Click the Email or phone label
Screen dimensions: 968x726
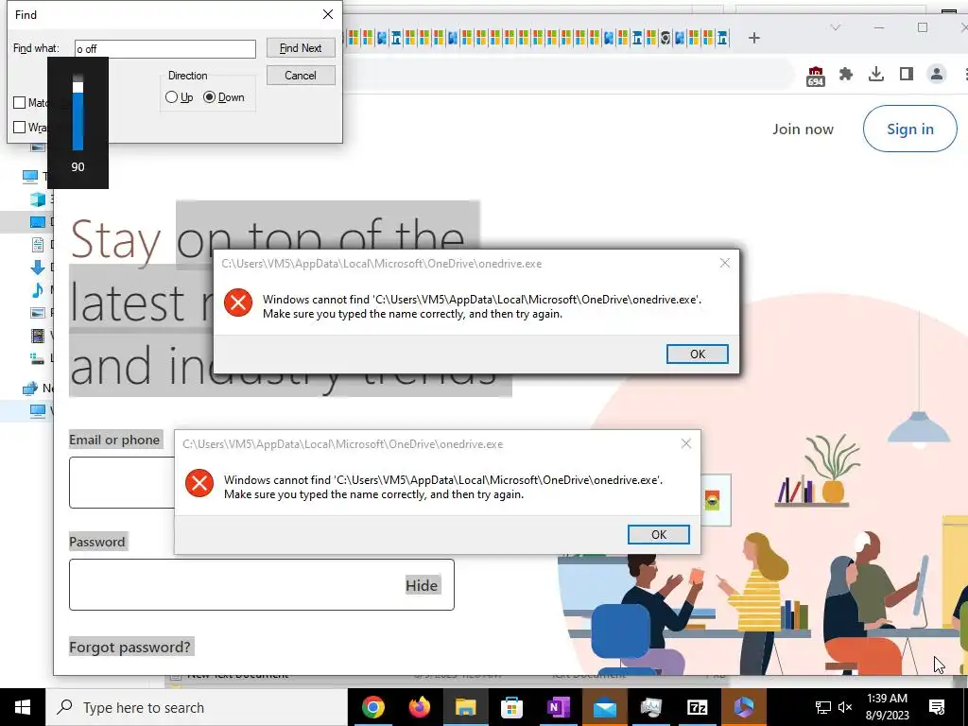(x=114, y=440)
